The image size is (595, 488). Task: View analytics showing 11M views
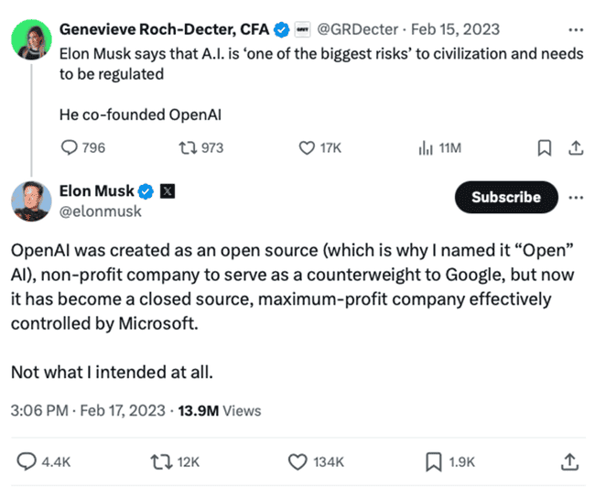425,147
